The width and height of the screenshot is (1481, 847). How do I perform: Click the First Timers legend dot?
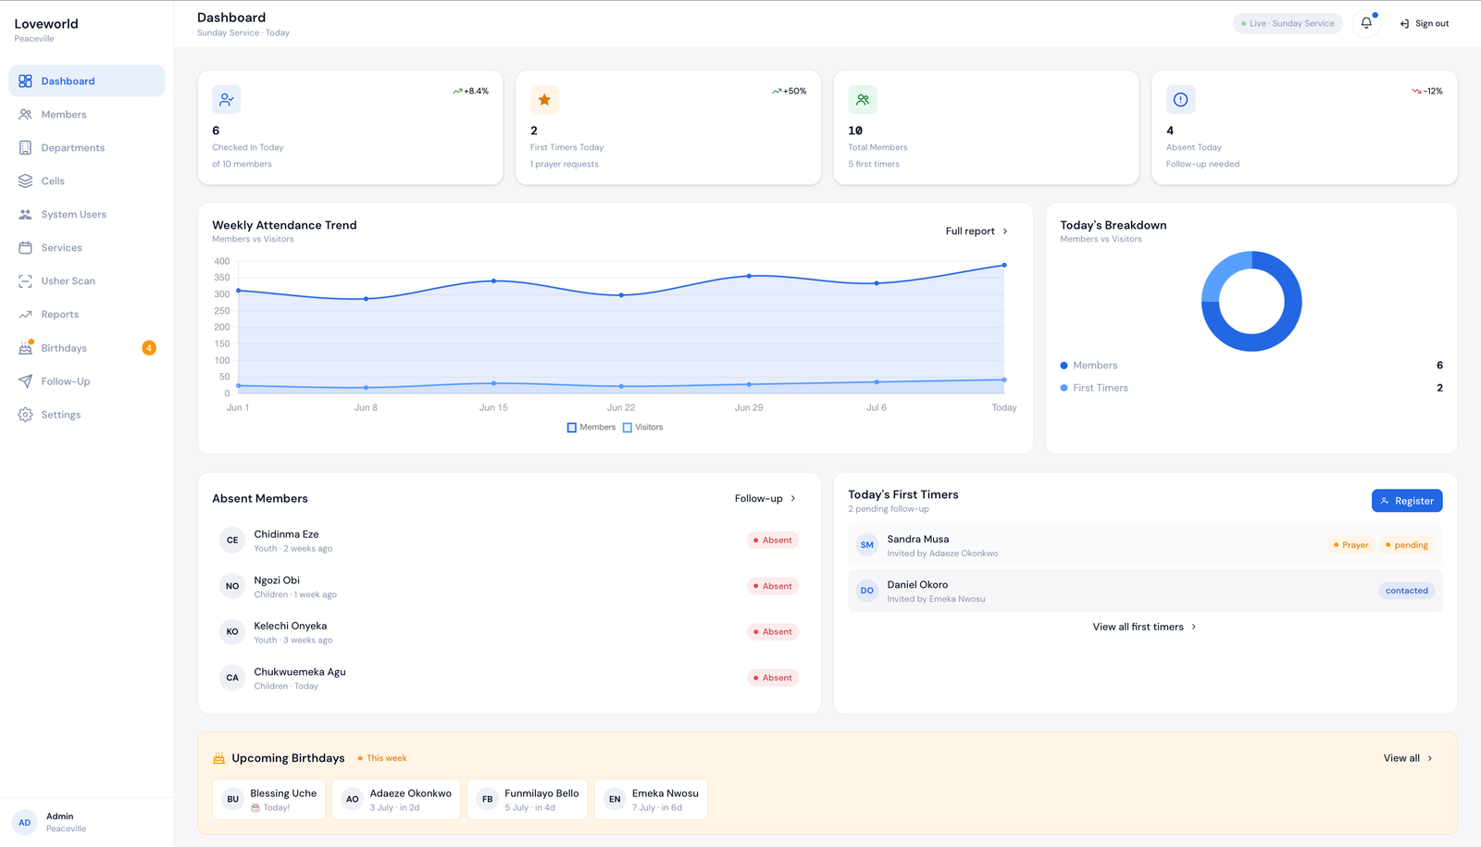[x=1064, y=388]
